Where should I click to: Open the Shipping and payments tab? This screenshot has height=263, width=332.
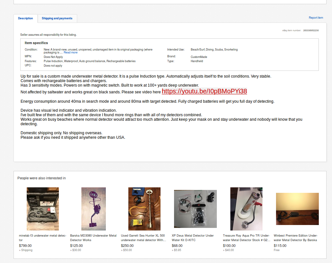click(57, 18)
